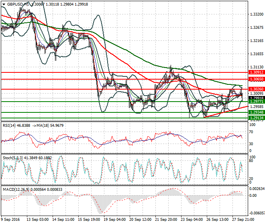Click the 1.31655 price axis value

pyautogui.click(x=257, y=54)
